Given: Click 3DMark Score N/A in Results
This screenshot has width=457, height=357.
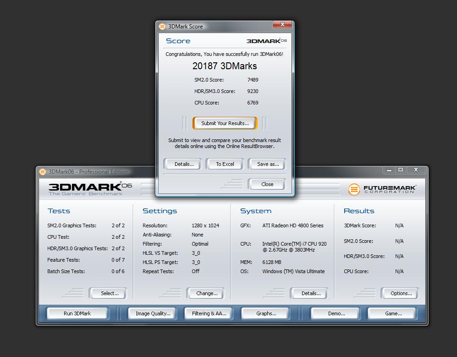Looking at the screenshot, I should tap(399, 225).
